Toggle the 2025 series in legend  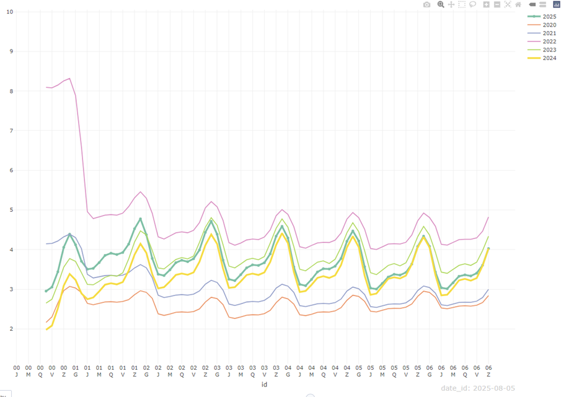(549, 16)
